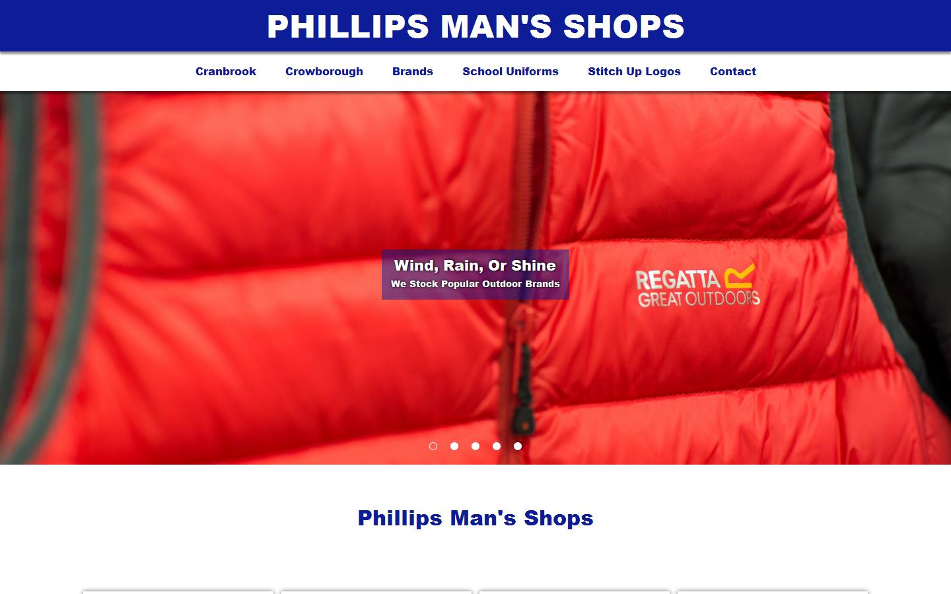Click the Wind, Rain, Or Shine caption
The width and height of the screenshot is (951, 594).
click(x=475, y=265)
